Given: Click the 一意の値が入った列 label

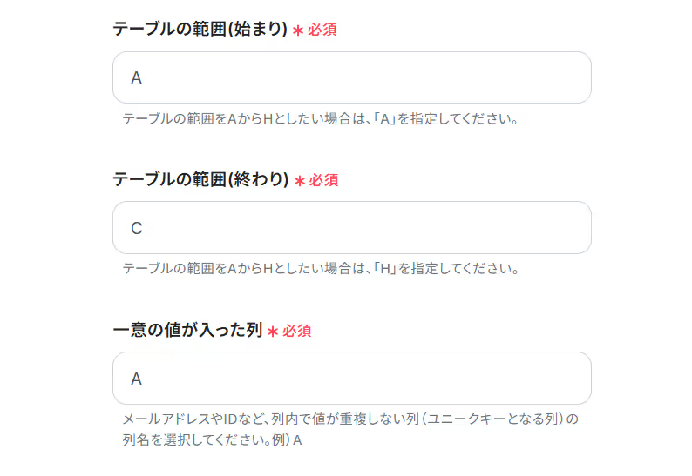Looking at the screenshot, I should 187,330.
